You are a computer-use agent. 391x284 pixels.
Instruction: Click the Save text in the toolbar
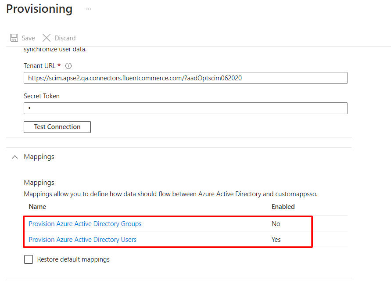28,38
